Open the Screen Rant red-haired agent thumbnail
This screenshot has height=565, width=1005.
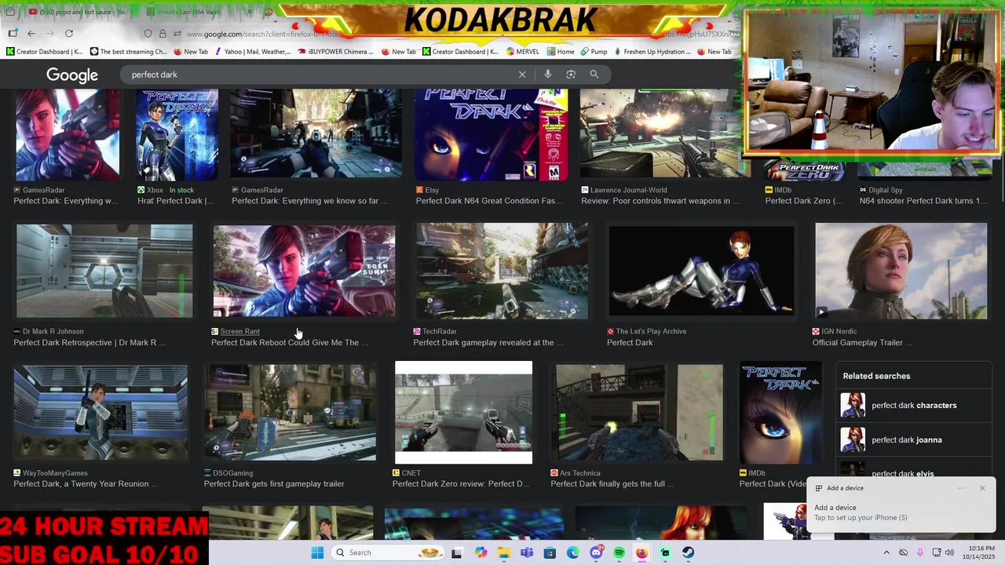click(x=304, y=272)
